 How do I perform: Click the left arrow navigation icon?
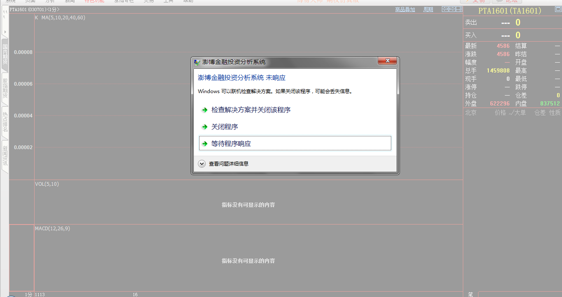point(445,9)
